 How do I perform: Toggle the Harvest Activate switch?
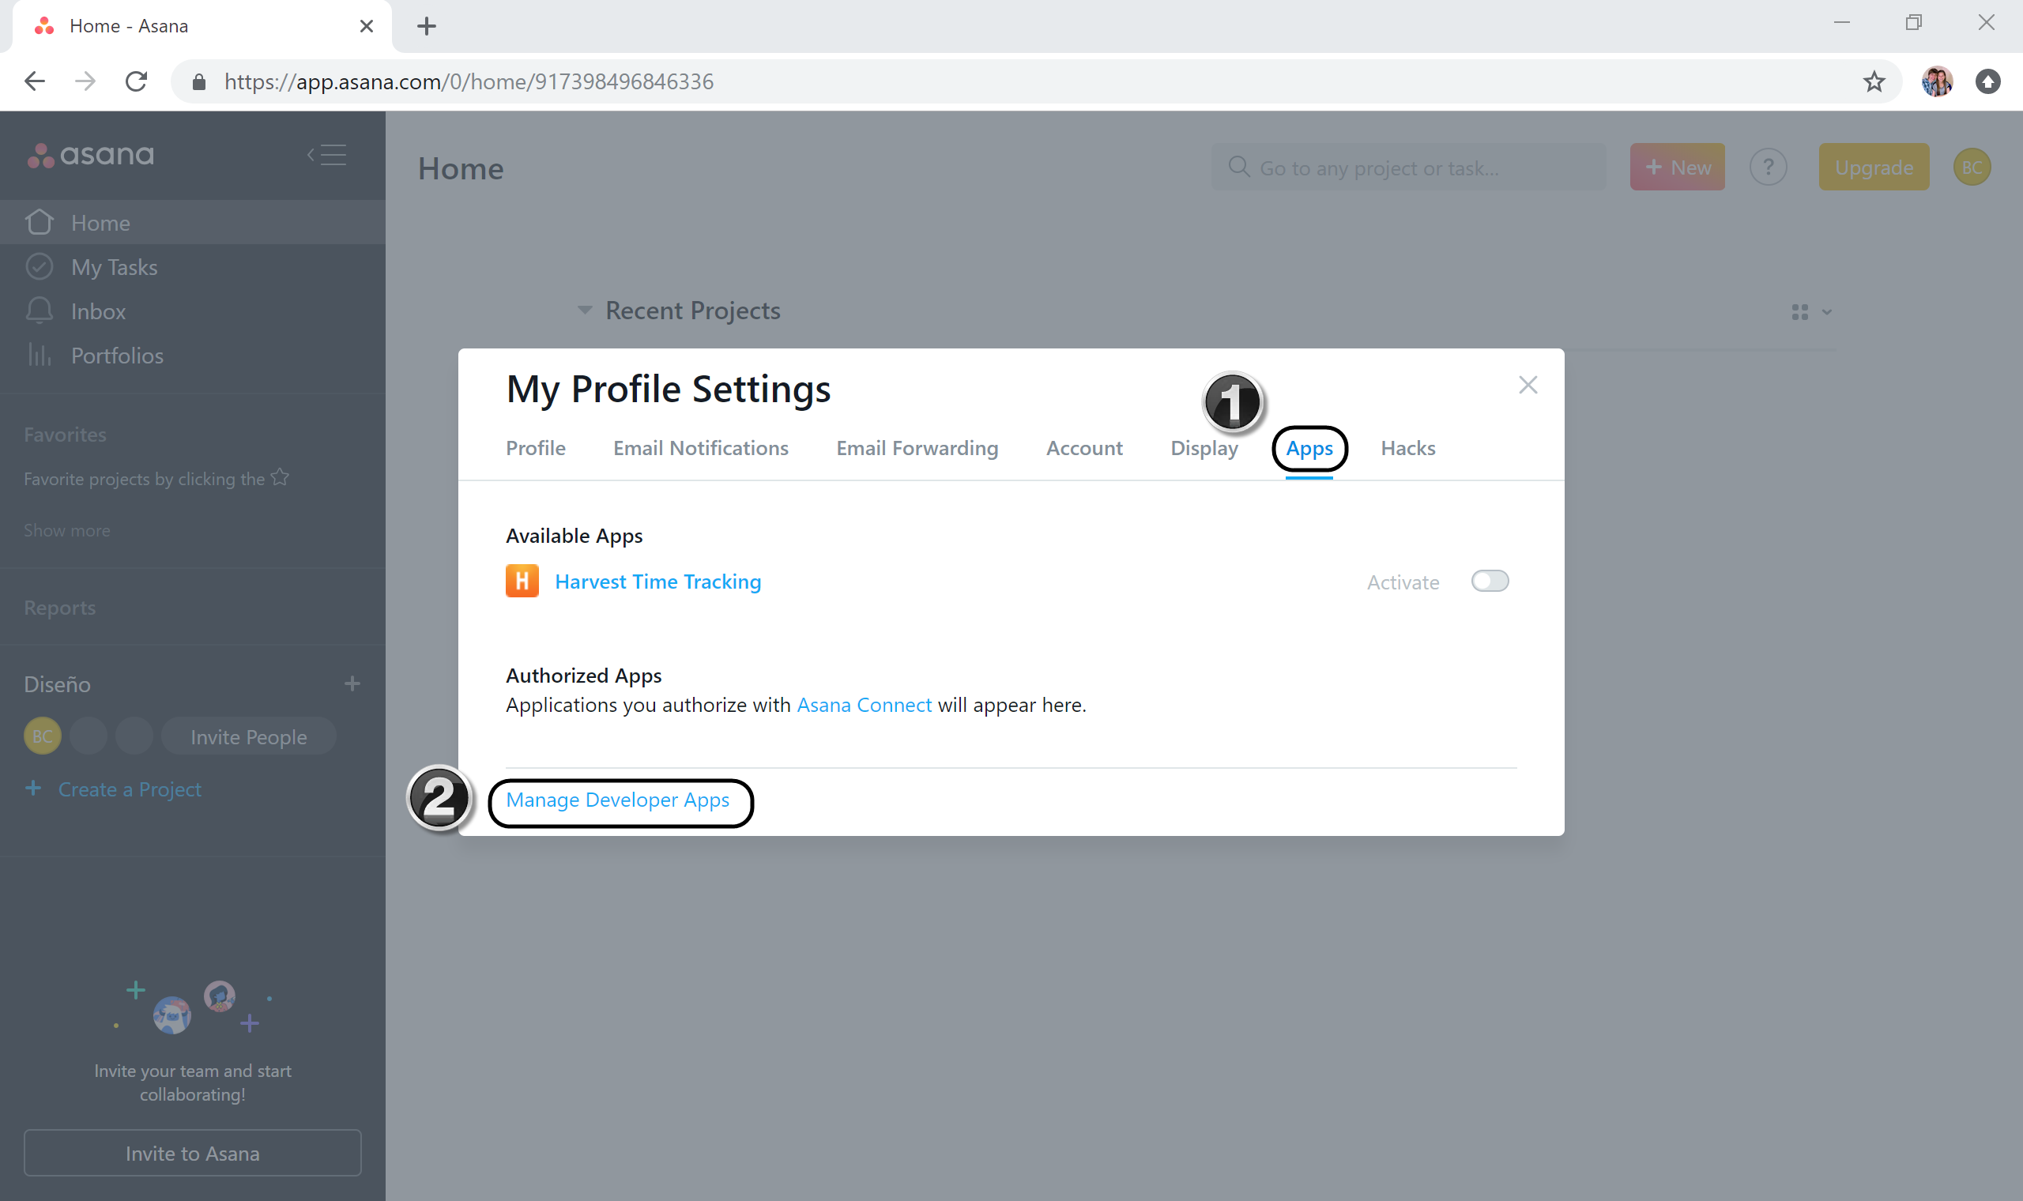point(1490,581)
